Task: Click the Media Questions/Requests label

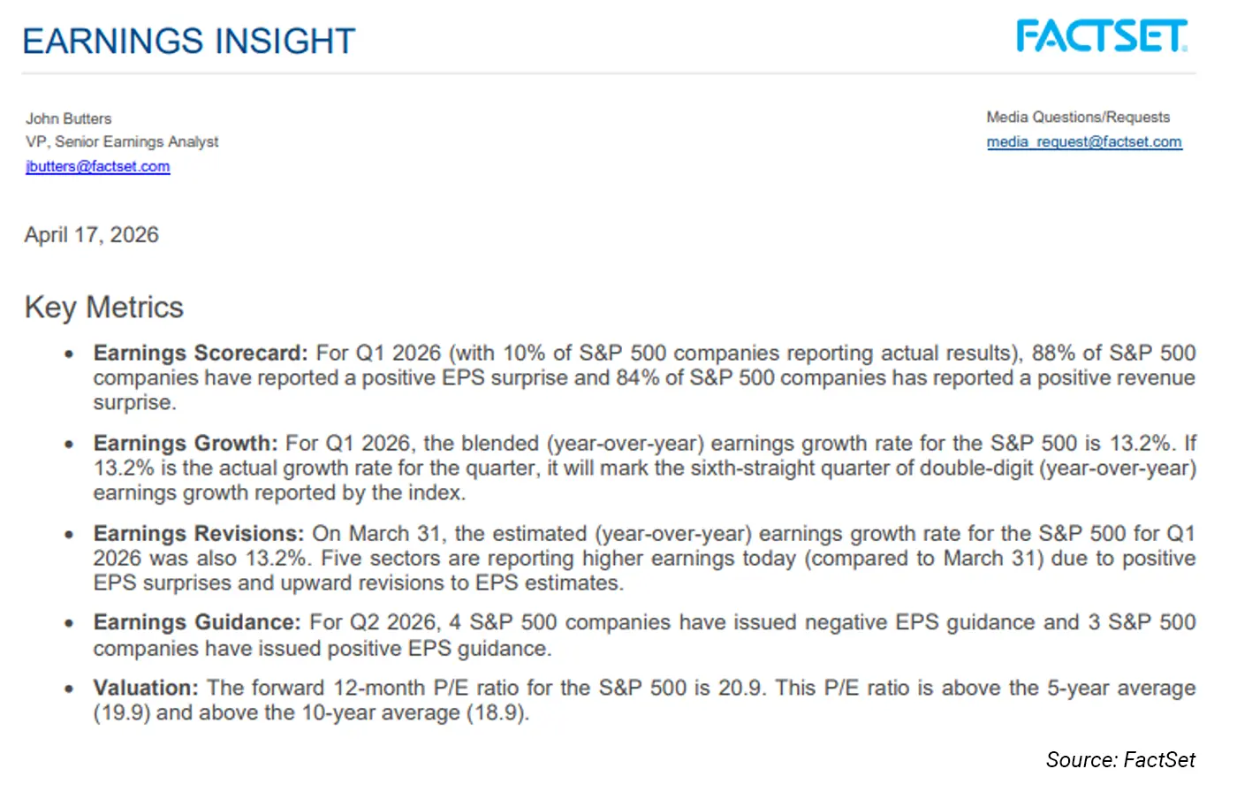Action: pos(1078,117)
